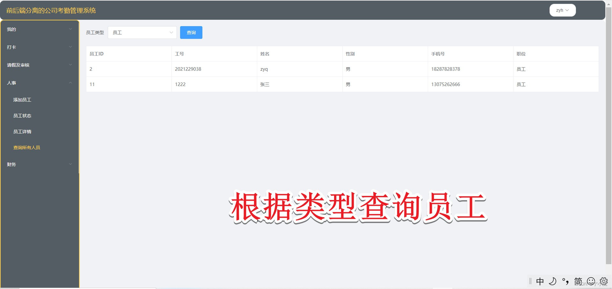Open the zyh user dropdown
The height and width of the screenshot is (289, 612).
coord(563,10)
